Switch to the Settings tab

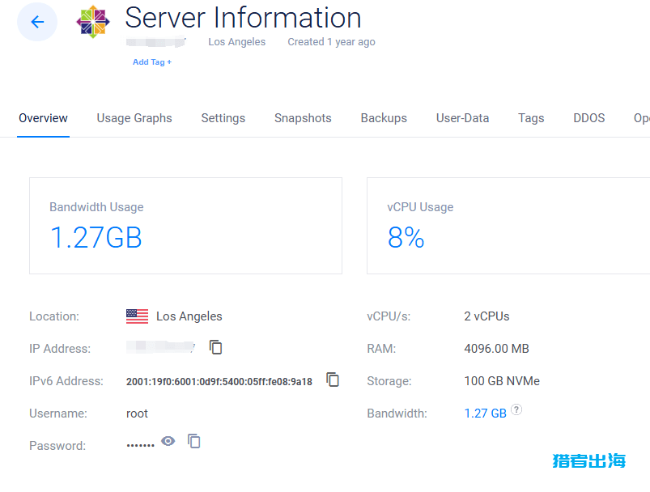tap(223, 118)
